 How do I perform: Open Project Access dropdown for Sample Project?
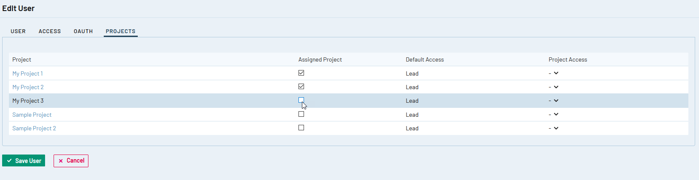554,115
